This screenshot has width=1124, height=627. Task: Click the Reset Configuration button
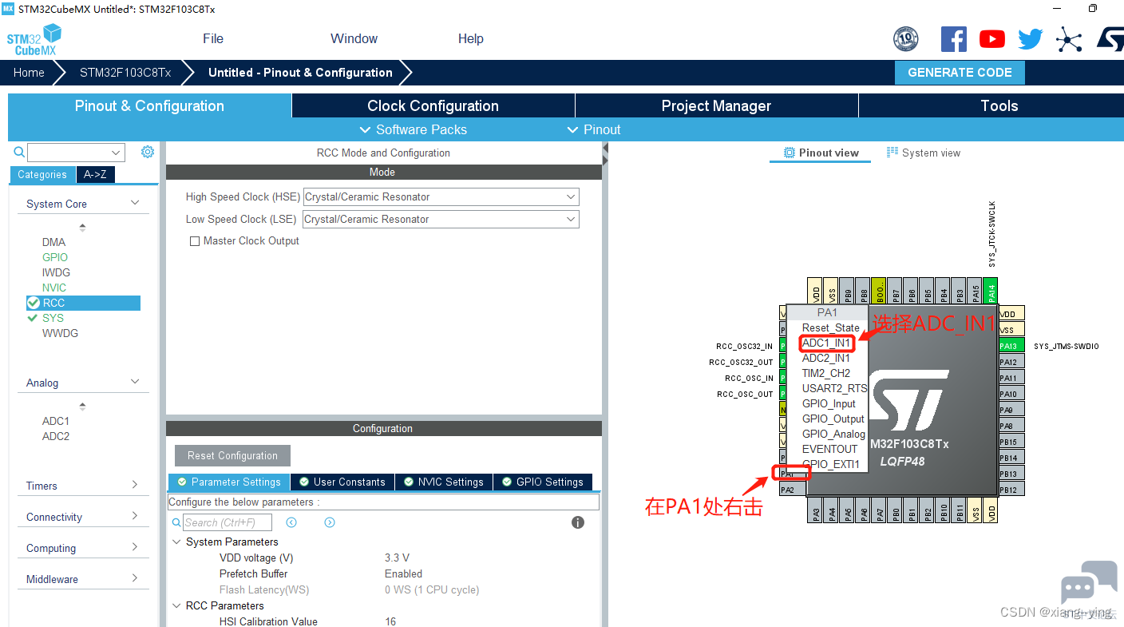tap(232, 455)
